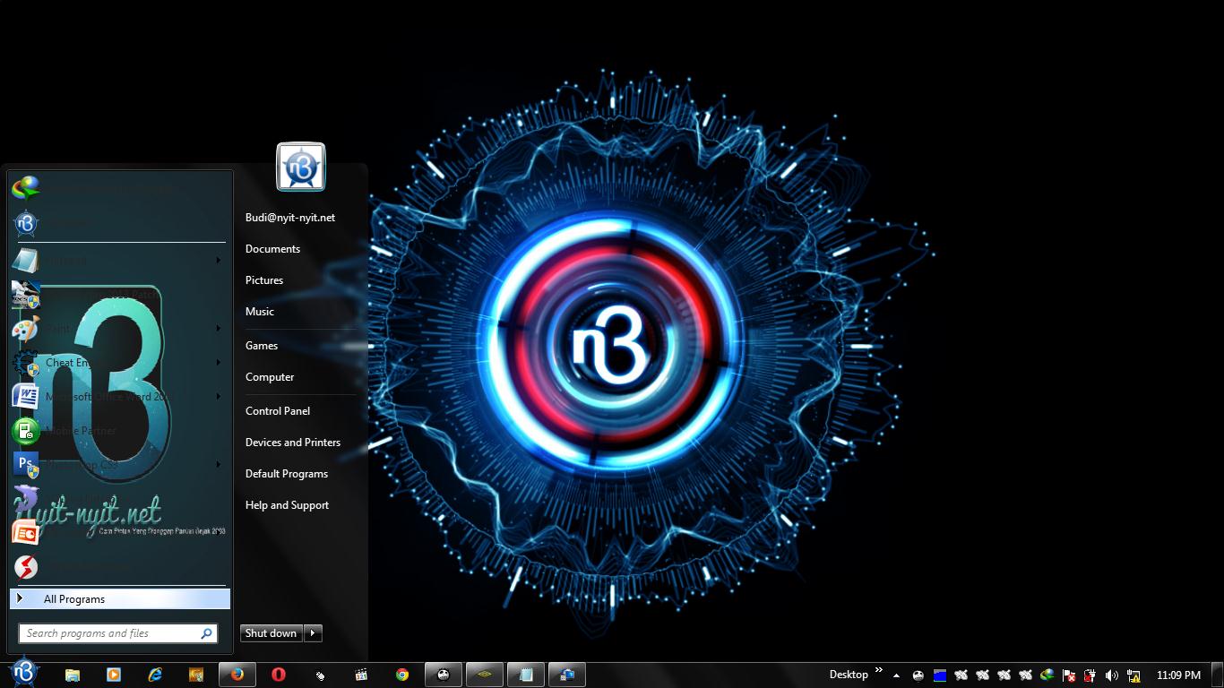This screenshot has height=688, width=1224.
Task: Switch to the skull-face app on taskbar
Action: click(444, 675)
